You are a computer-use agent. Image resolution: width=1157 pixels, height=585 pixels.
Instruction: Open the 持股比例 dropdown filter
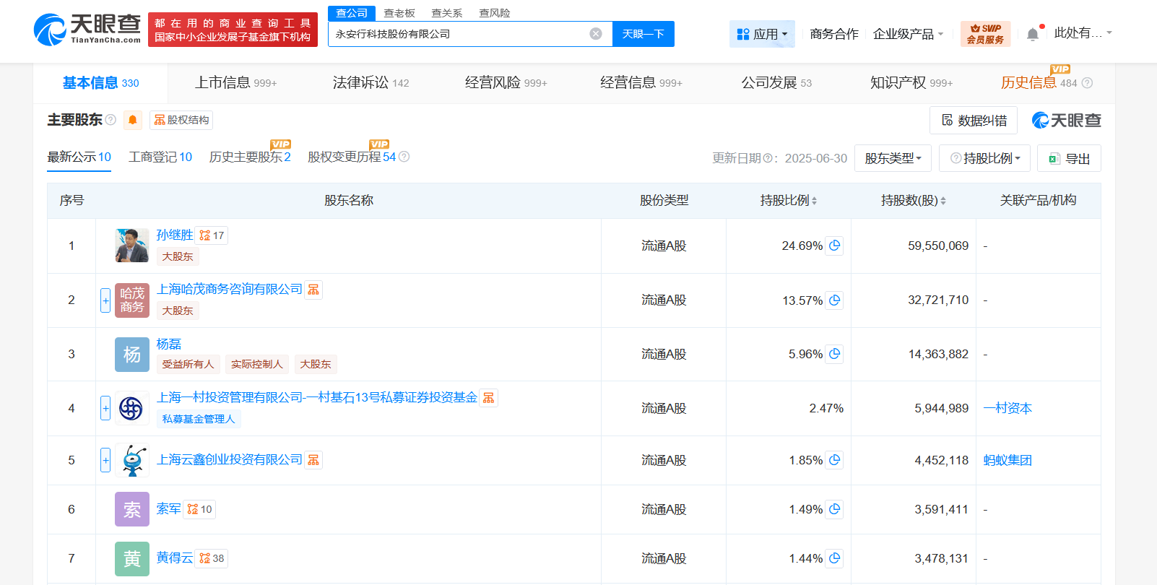984,158
